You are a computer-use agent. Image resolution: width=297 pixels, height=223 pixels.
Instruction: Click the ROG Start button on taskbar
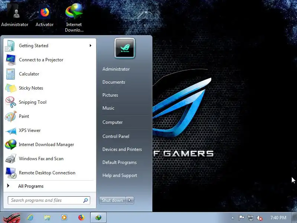[12, 218]
